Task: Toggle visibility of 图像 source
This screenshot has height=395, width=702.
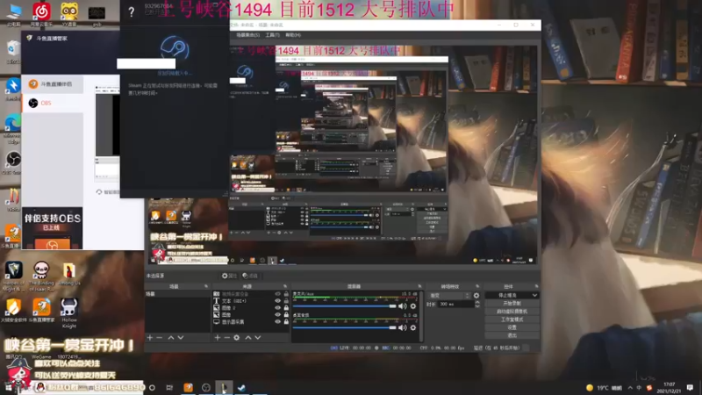Action: (x=277, y=315)
